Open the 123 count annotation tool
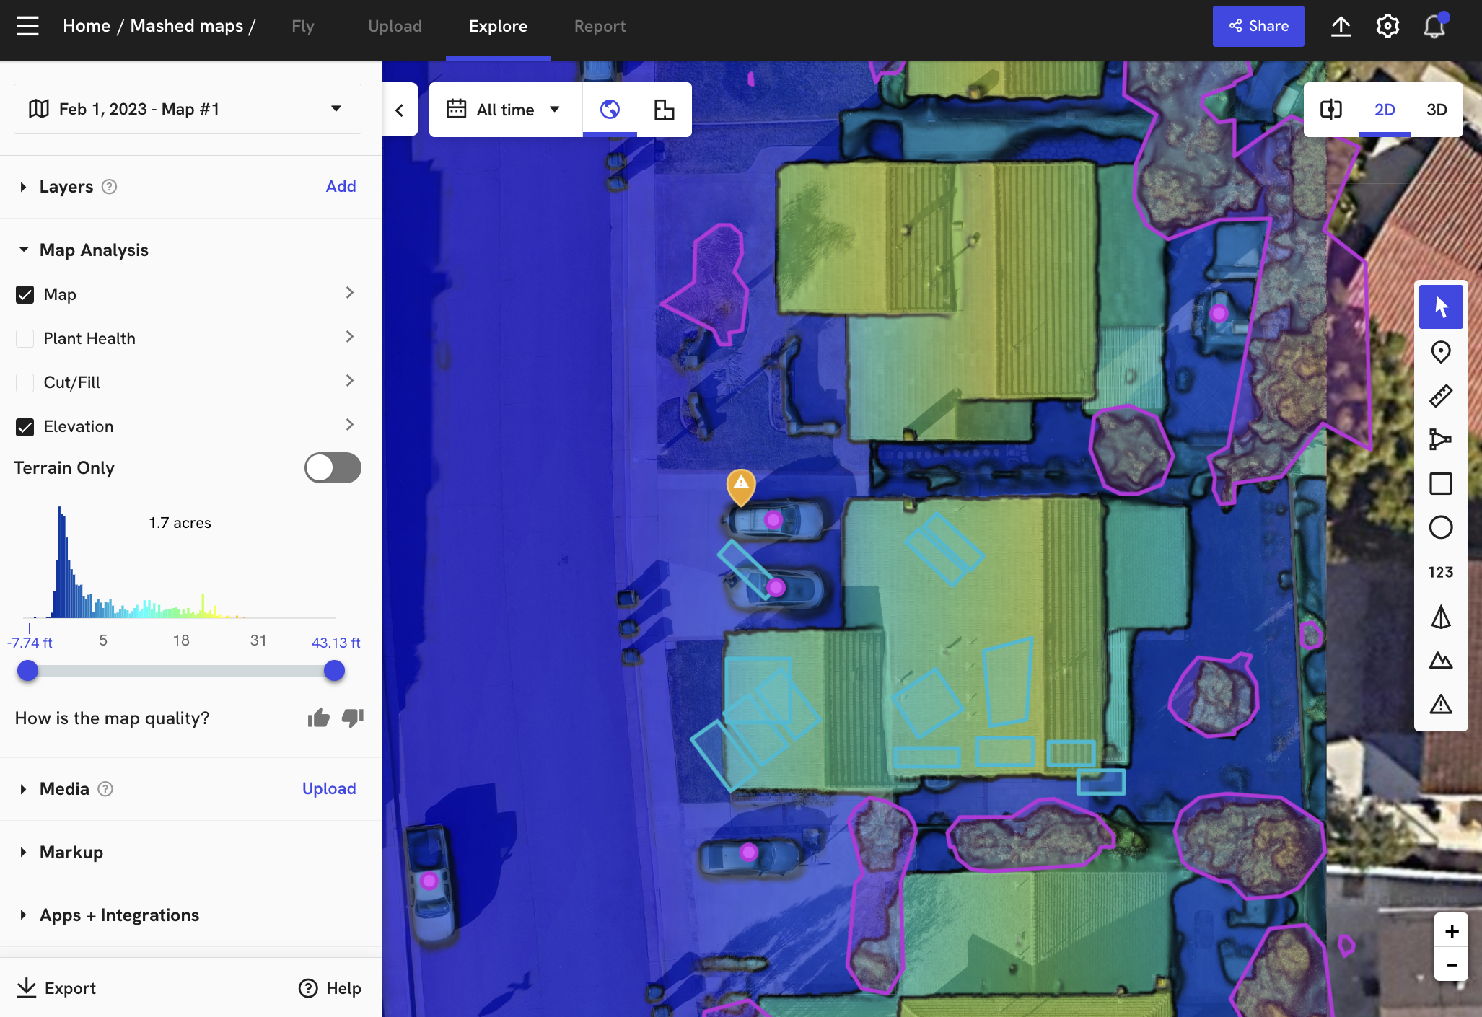The height and width of the screenshot is (1017, 1482). (x=1440, y=572)
